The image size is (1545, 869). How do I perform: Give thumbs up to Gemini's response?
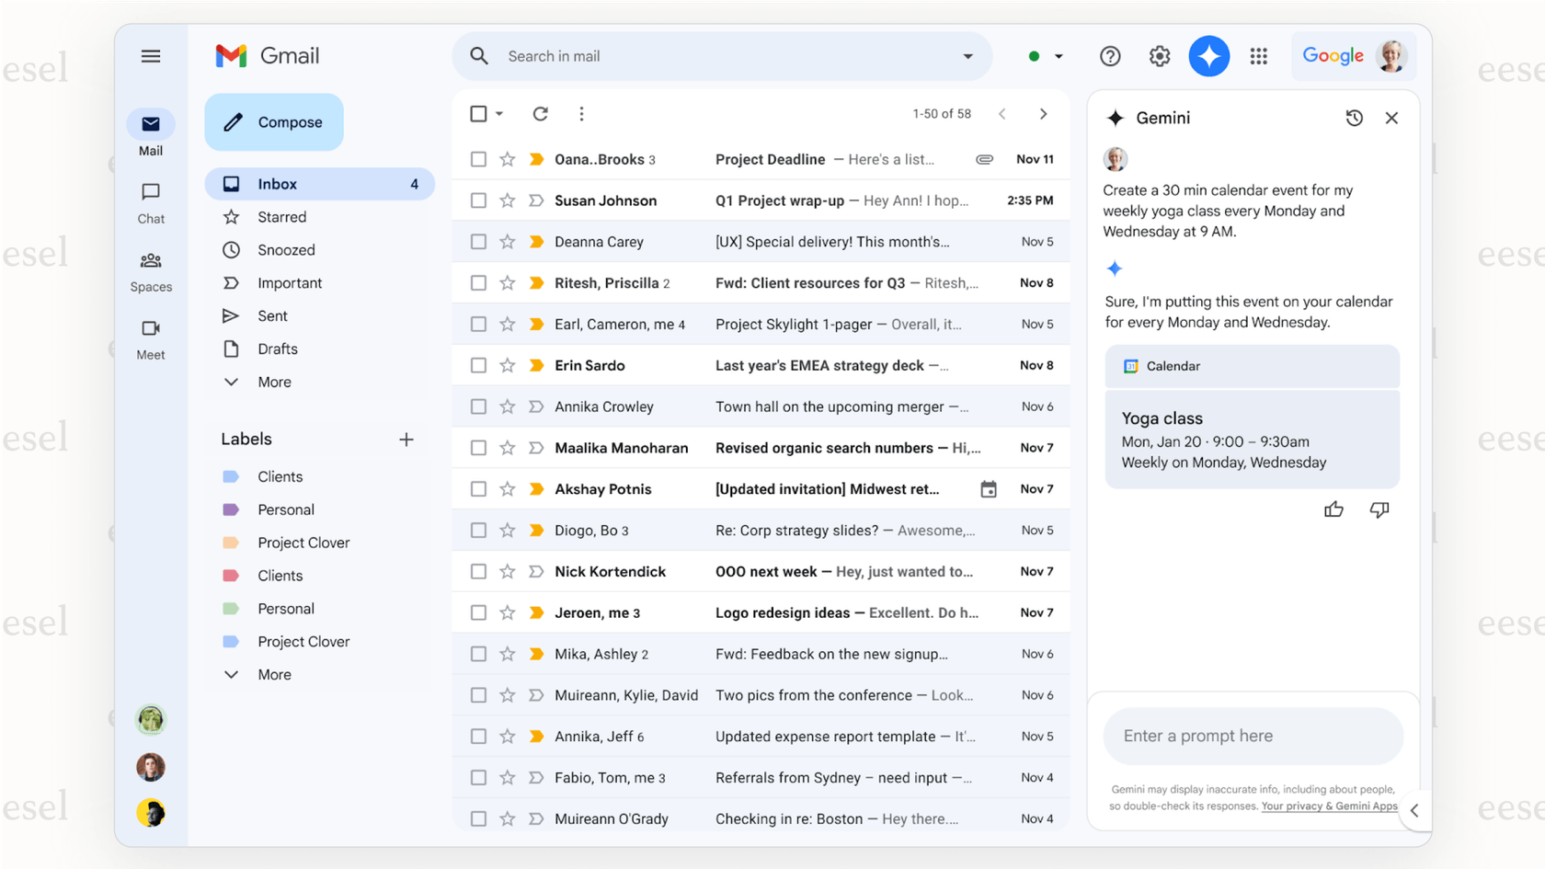click(x=1333, y=509)
